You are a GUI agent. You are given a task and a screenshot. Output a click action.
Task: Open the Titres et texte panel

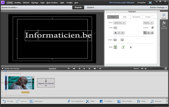pyautogui.click(x=126, y=101)
